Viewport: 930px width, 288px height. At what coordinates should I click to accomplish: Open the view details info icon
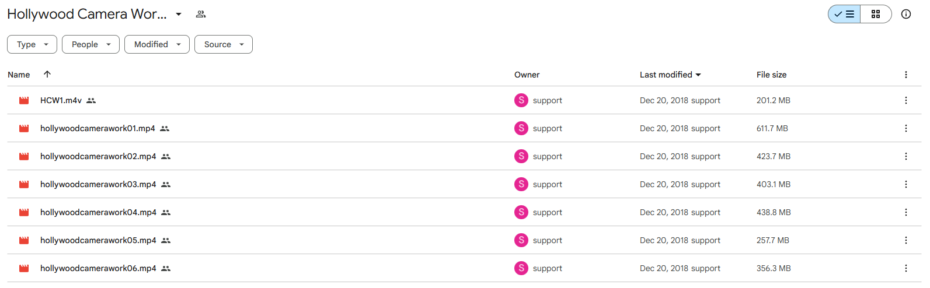(x=906, y=14)
